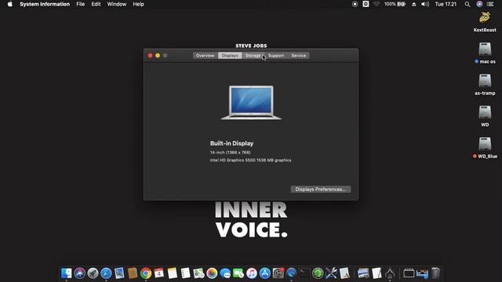Open the Support tab

click(276, 56)
